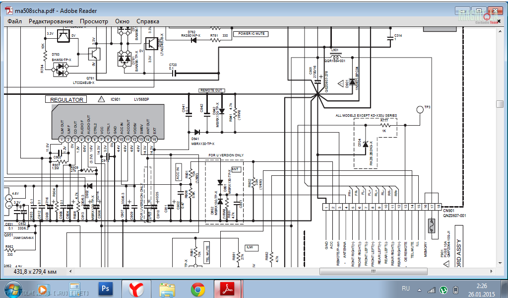Viewport: 508px width, 298px height.
Task: Open the Файл menu
Action: coord(14,21)
